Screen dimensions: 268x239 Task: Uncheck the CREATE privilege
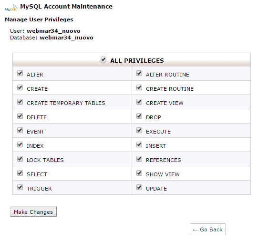point(20,88)
